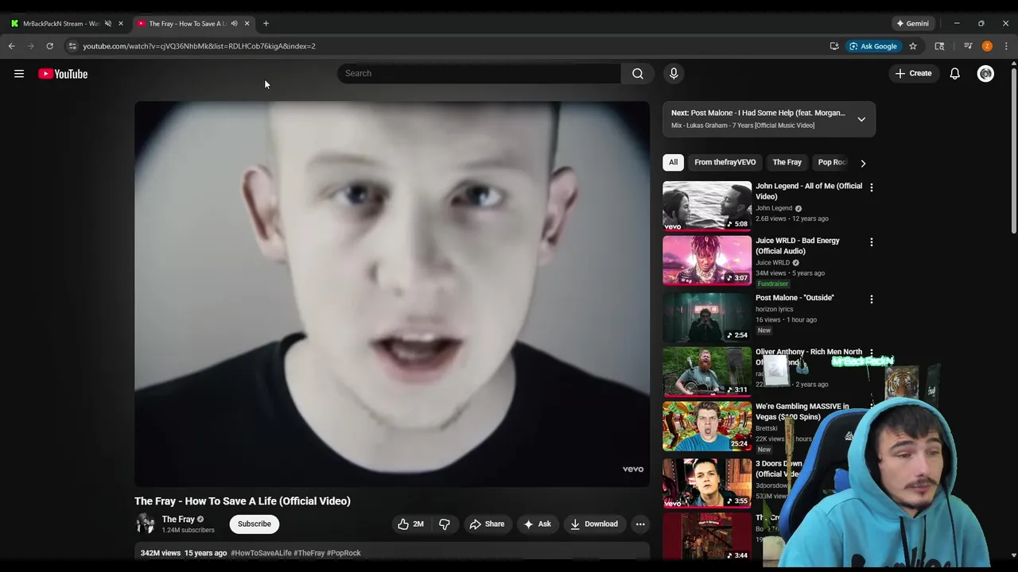This screenshot has width=1018, height=572.
Task: Close the MrBackPackN Stream tab
Action: pyautogui.click(x=121, y=23)
